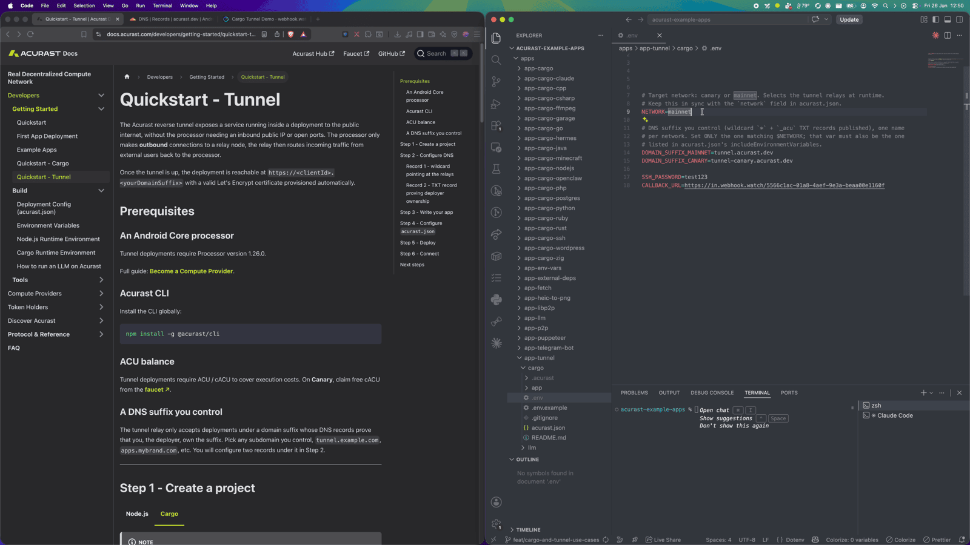The height and width of the screenshot is (545, 970).
Task: Open acurast.json in the Explorer
Action: (x=548, y=428)
